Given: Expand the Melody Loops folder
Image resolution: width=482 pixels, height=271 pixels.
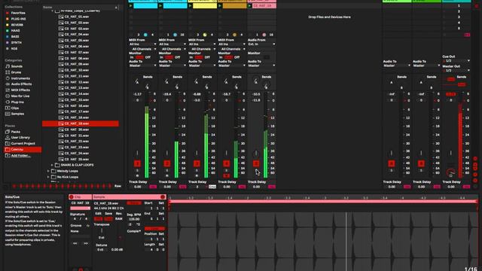Looking at the screenshot, I should (48, 171).
